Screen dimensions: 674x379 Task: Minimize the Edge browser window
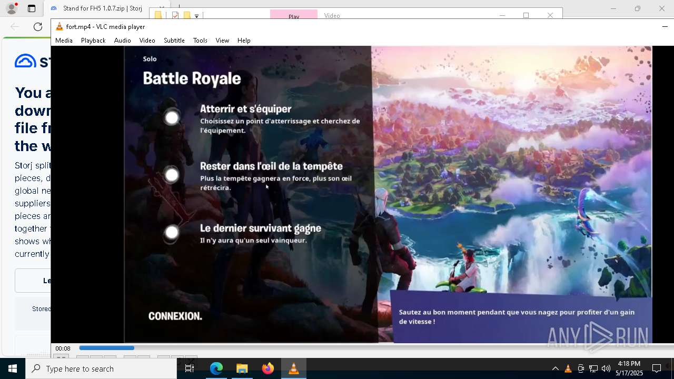(x=613, y=8)
